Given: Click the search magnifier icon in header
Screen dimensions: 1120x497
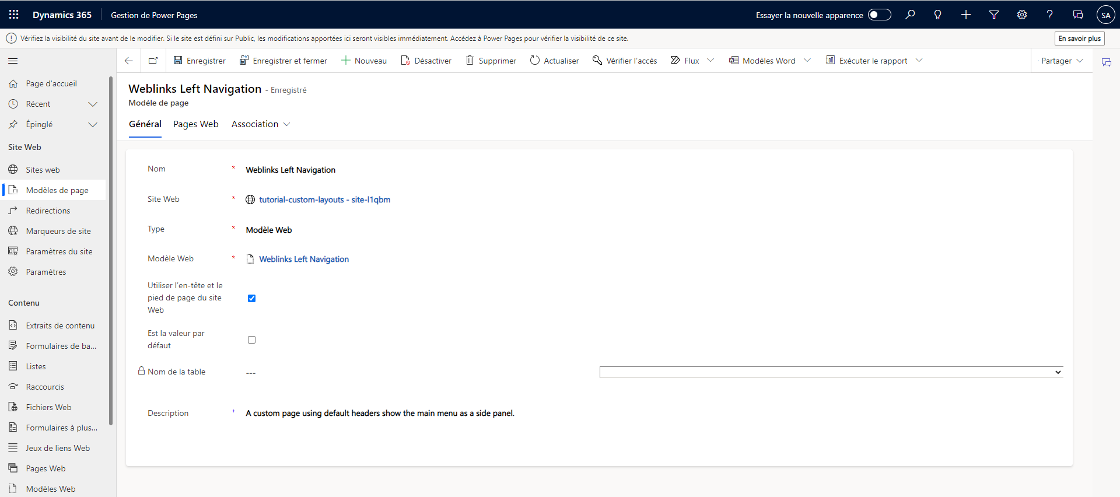Looking at the screenshot, I should (x=910, y=15).
